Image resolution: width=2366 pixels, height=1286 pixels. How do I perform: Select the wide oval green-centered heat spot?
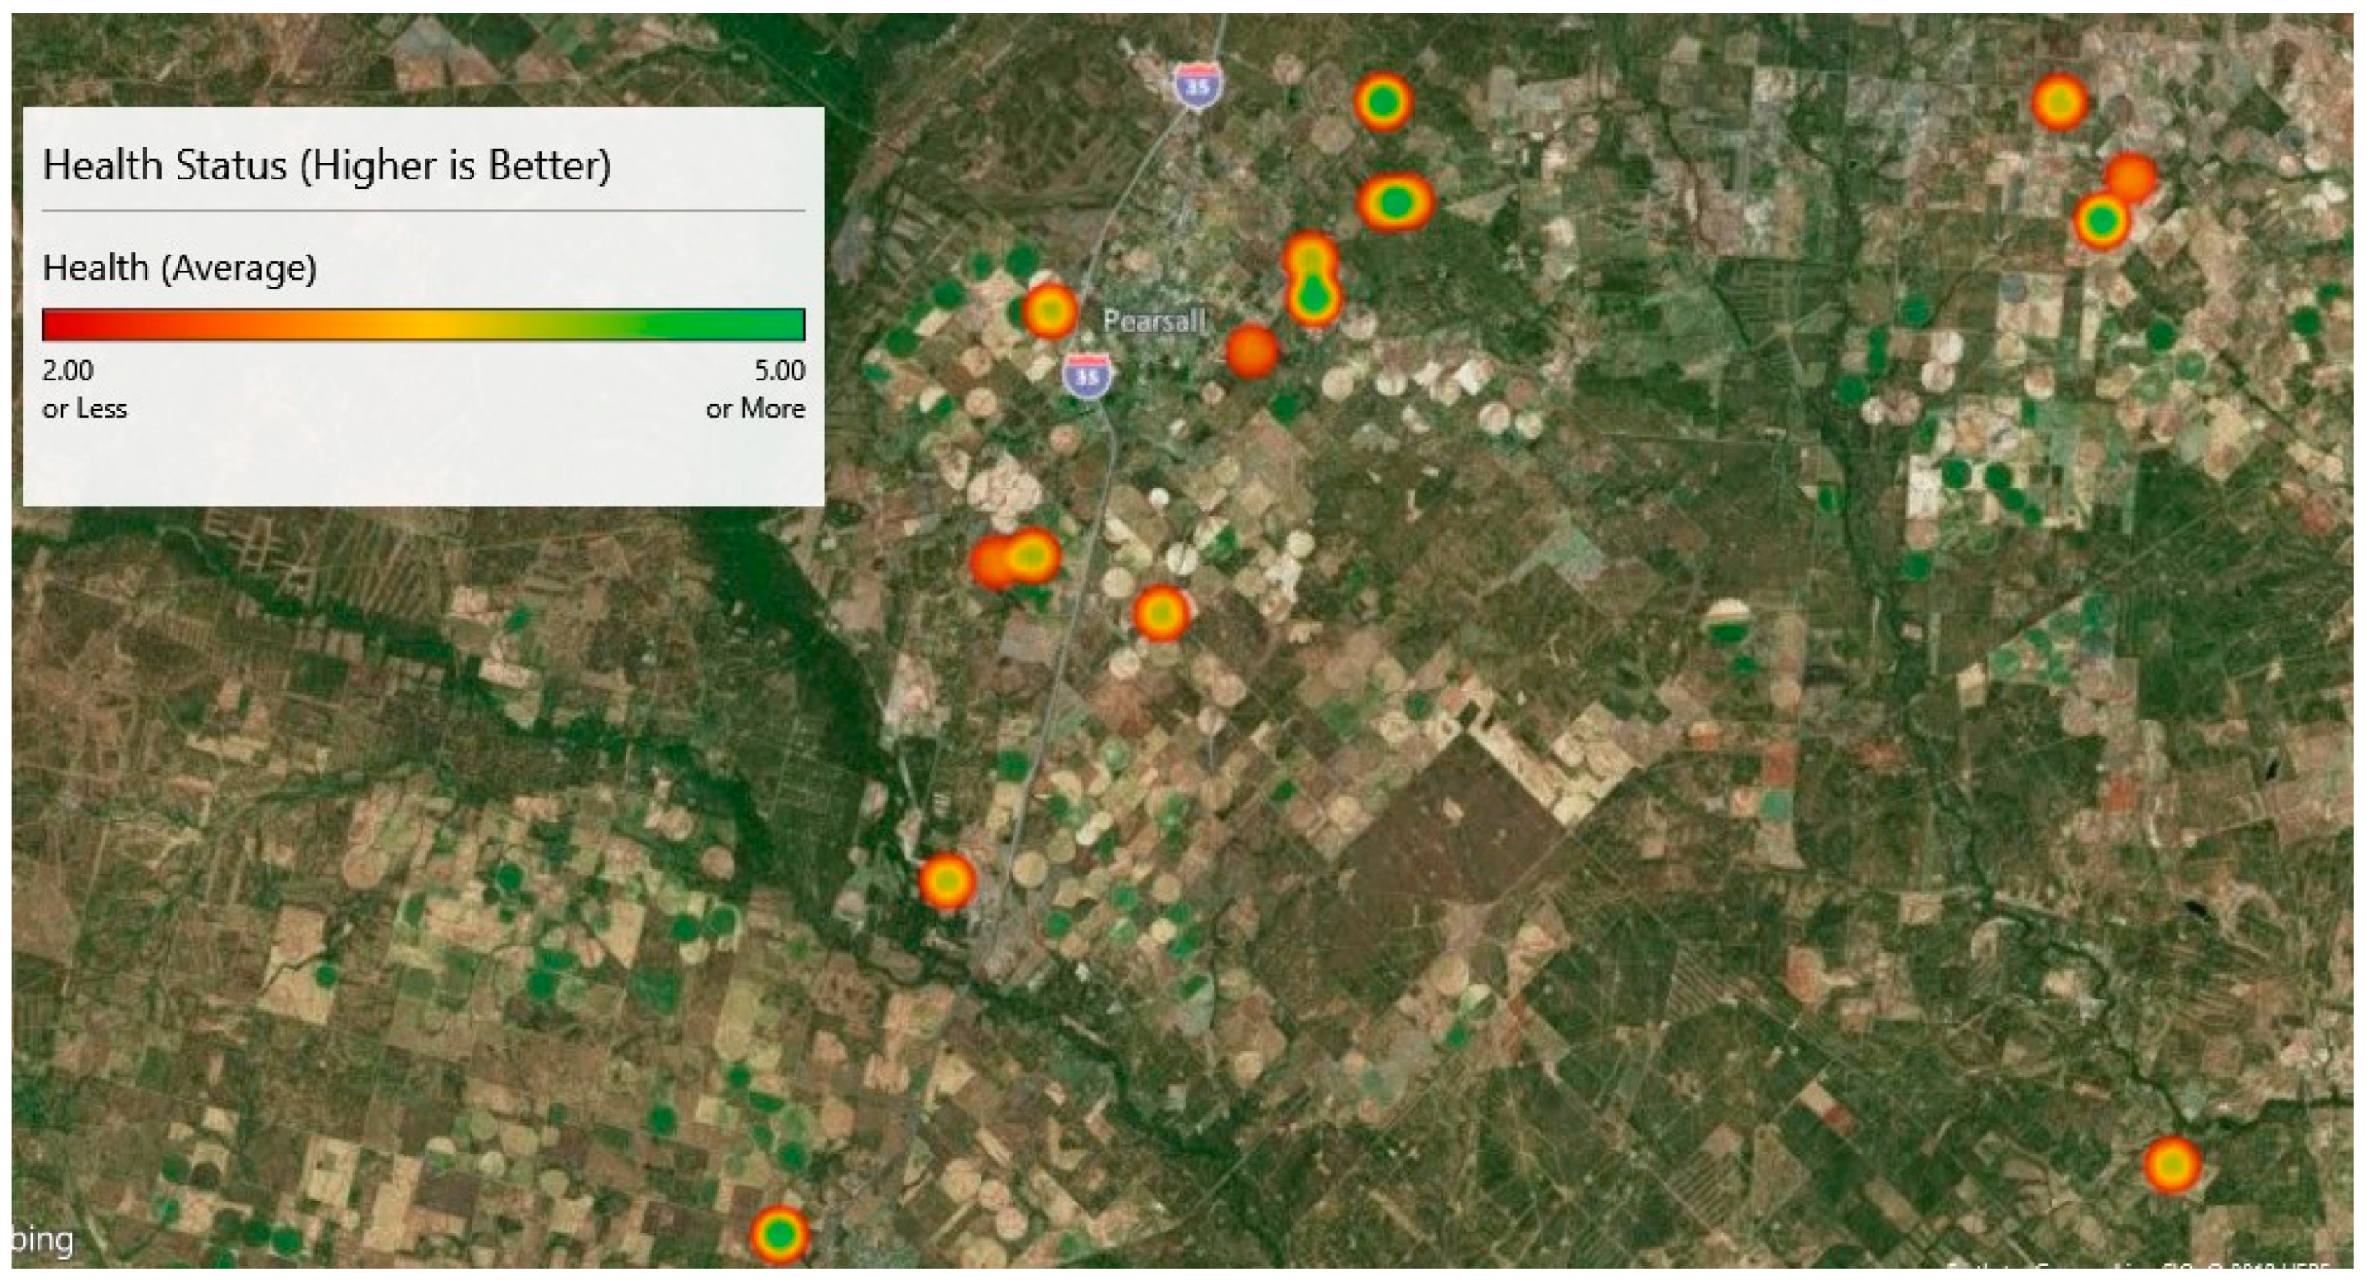click(x=1396, y=202)
